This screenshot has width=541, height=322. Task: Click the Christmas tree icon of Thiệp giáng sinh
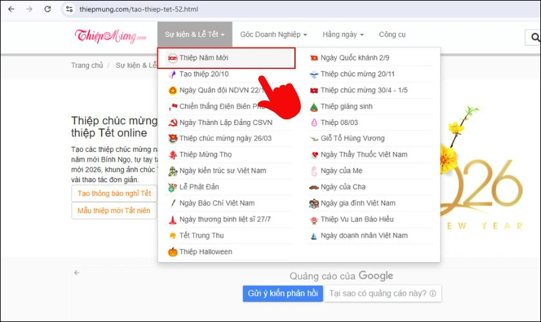314,107
